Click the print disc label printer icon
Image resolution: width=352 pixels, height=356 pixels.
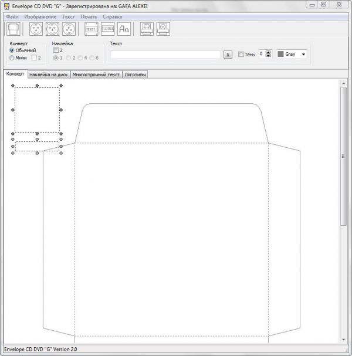pyautogui.click(x=163, y=29)
